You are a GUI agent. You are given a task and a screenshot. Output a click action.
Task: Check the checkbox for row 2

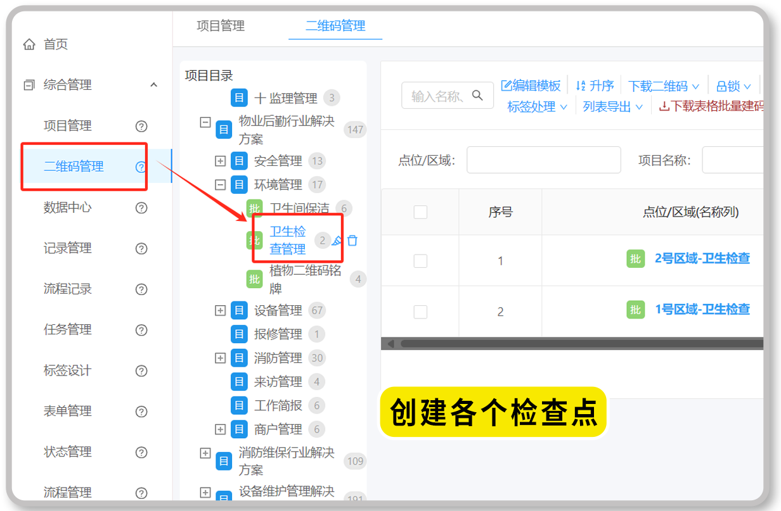point(420,311)
